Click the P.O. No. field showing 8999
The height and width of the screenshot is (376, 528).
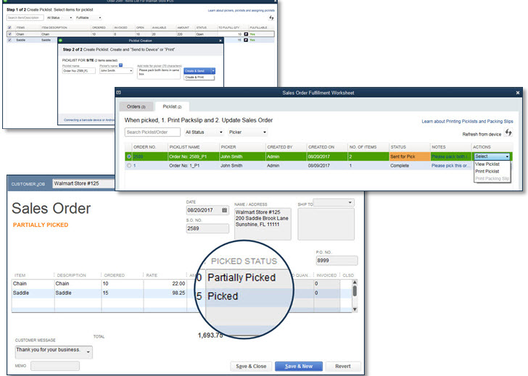337,260
